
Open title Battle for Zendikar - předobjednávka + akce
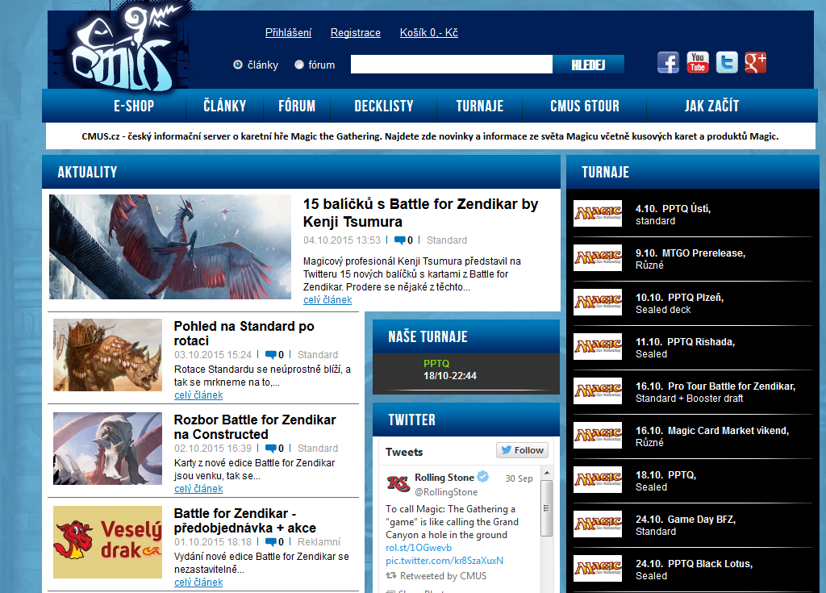(245, 520)
